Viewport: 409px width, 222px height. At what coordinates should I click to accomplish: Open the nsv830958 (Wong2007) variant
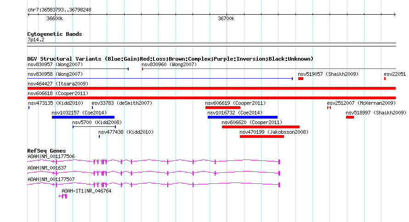coord(55,74)
